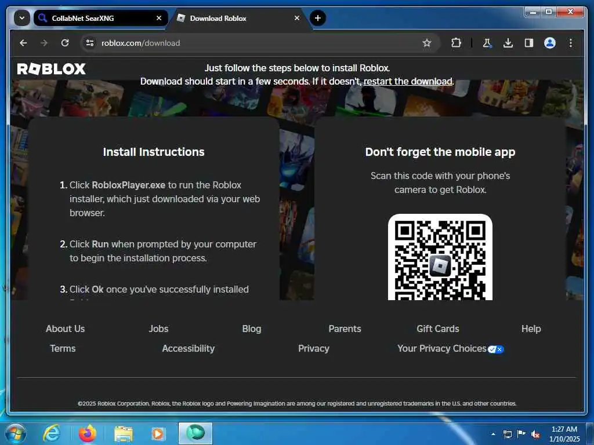Viewport: 594px width, 445px height.
Task: Click the privacy choices toggle badge icon
Action: 495,349
